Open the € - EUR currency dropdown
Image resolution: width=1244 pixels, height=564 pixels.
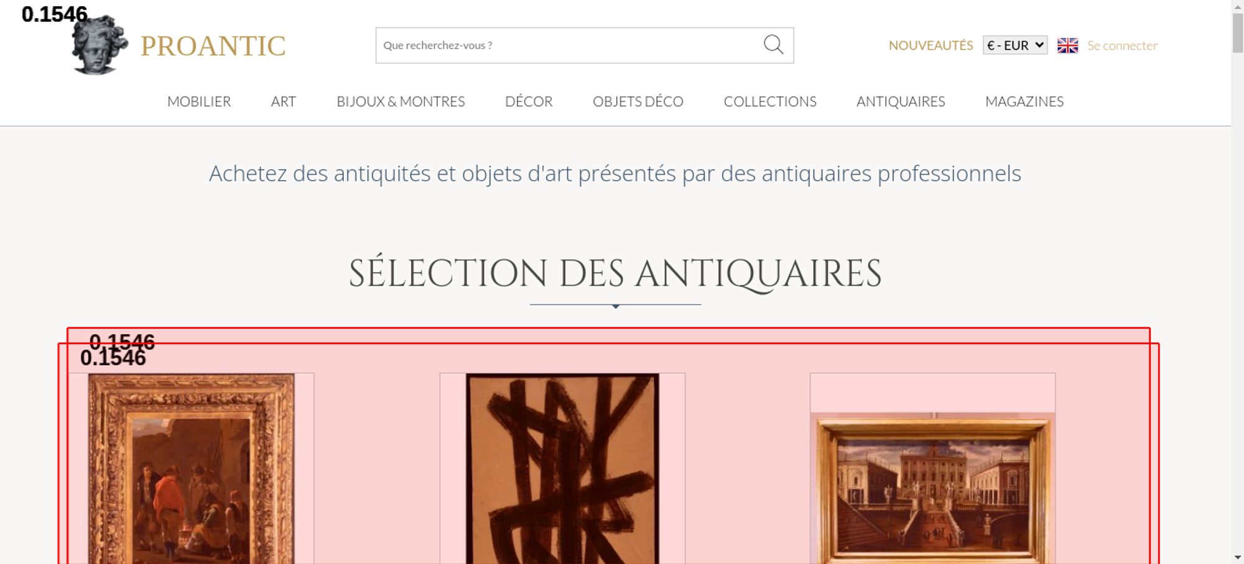click(1015, 45)
